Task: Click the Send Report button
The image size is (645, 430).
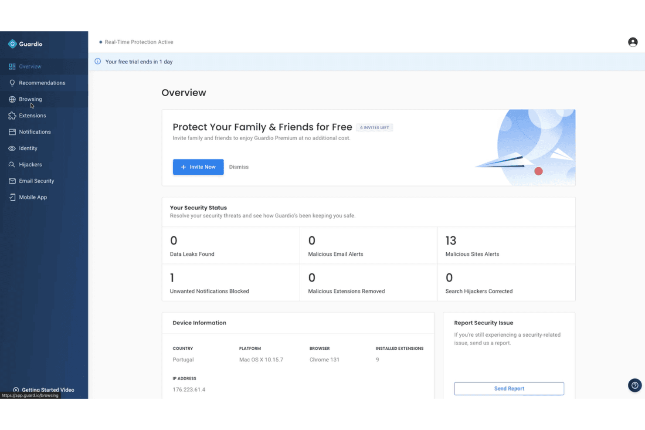Action: tap(509, 389)
